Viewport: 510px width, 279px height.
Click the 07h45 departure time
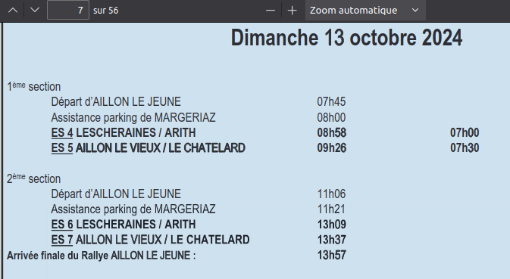pyautogui.click(x=331, y=102)
